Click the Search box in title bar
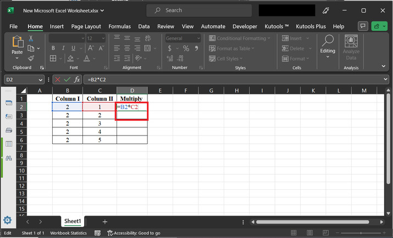393x238 pixels. [199, 10]
